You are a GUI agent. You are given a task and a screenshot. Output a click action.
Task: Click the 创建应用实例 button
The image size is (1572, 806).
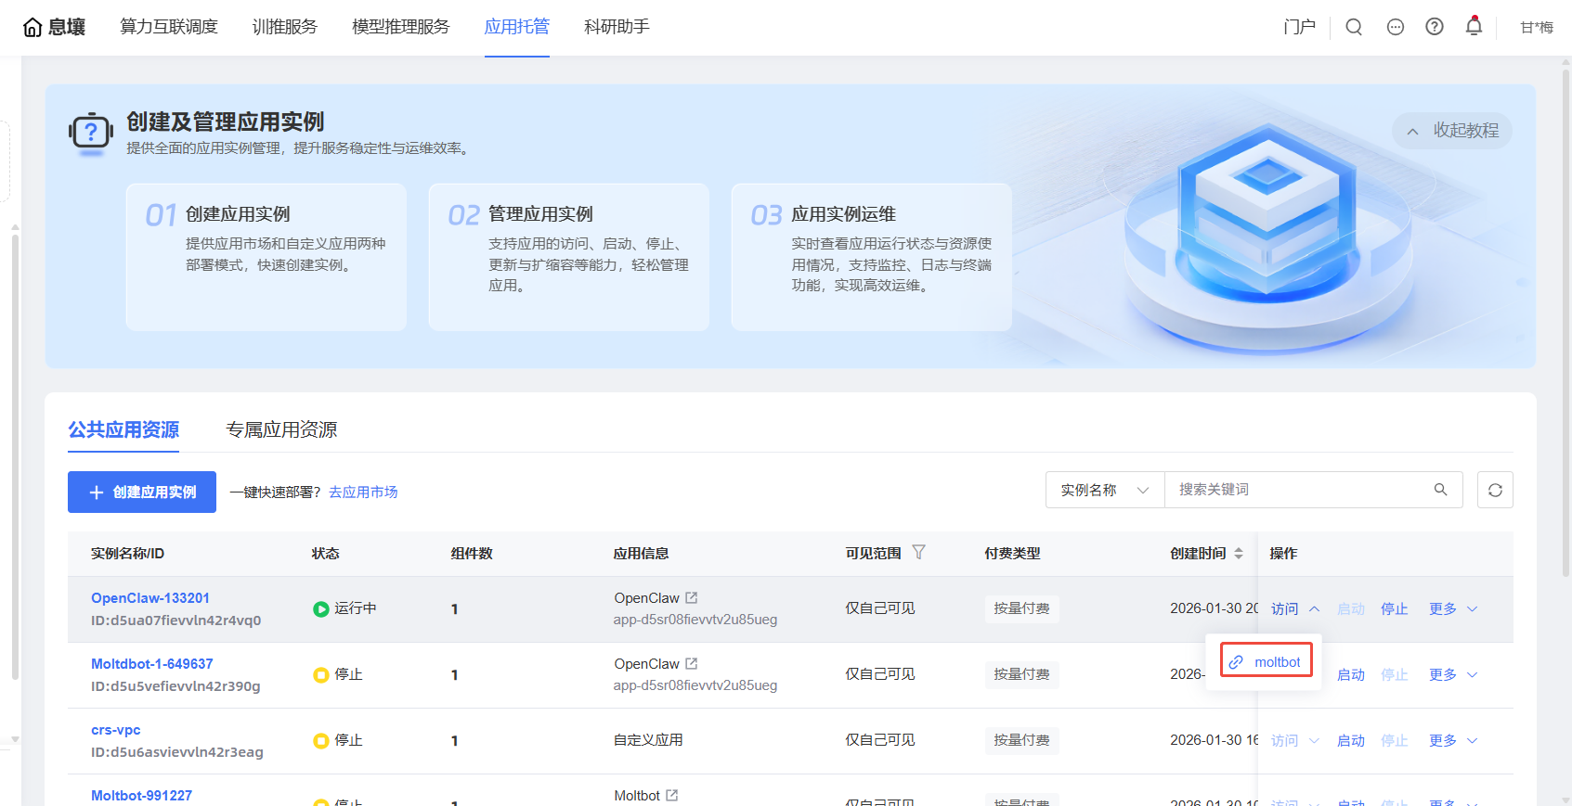point(142,492)
